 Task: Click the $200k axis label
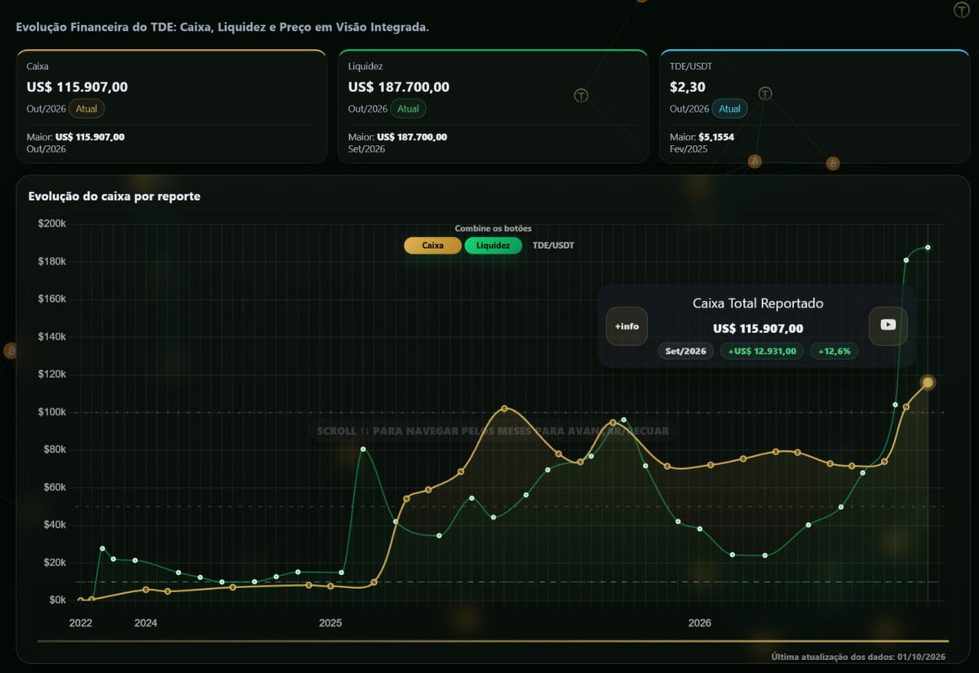coord(53,224)
